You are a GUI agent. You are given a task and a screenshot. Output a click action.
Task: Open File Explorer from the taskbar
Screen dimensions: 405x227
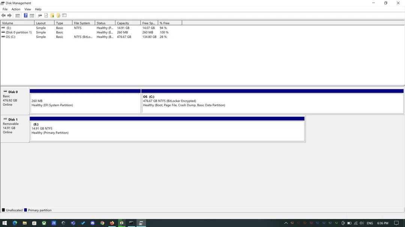coord(24,223)
